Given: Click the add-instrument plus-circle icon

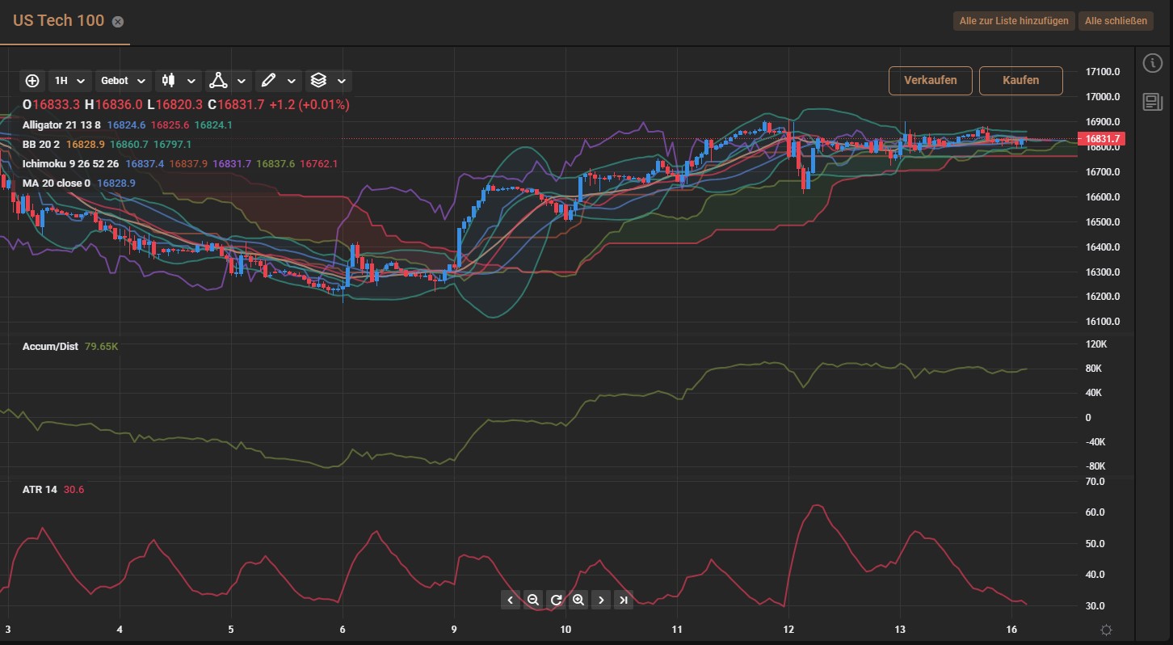Looking at the screenshot, I should coord(32,81).
